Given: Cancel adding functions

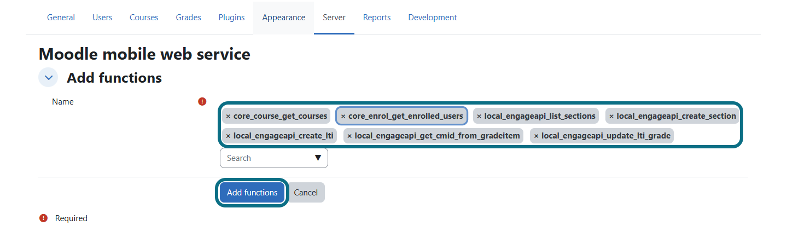Looking at the screenshot, I should [306, 193].
